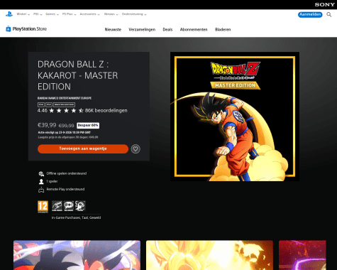Viewport: 337px width, 270px height.
Task: Expand the PS Plus dropdown menu
Action: tap(69, 14)
